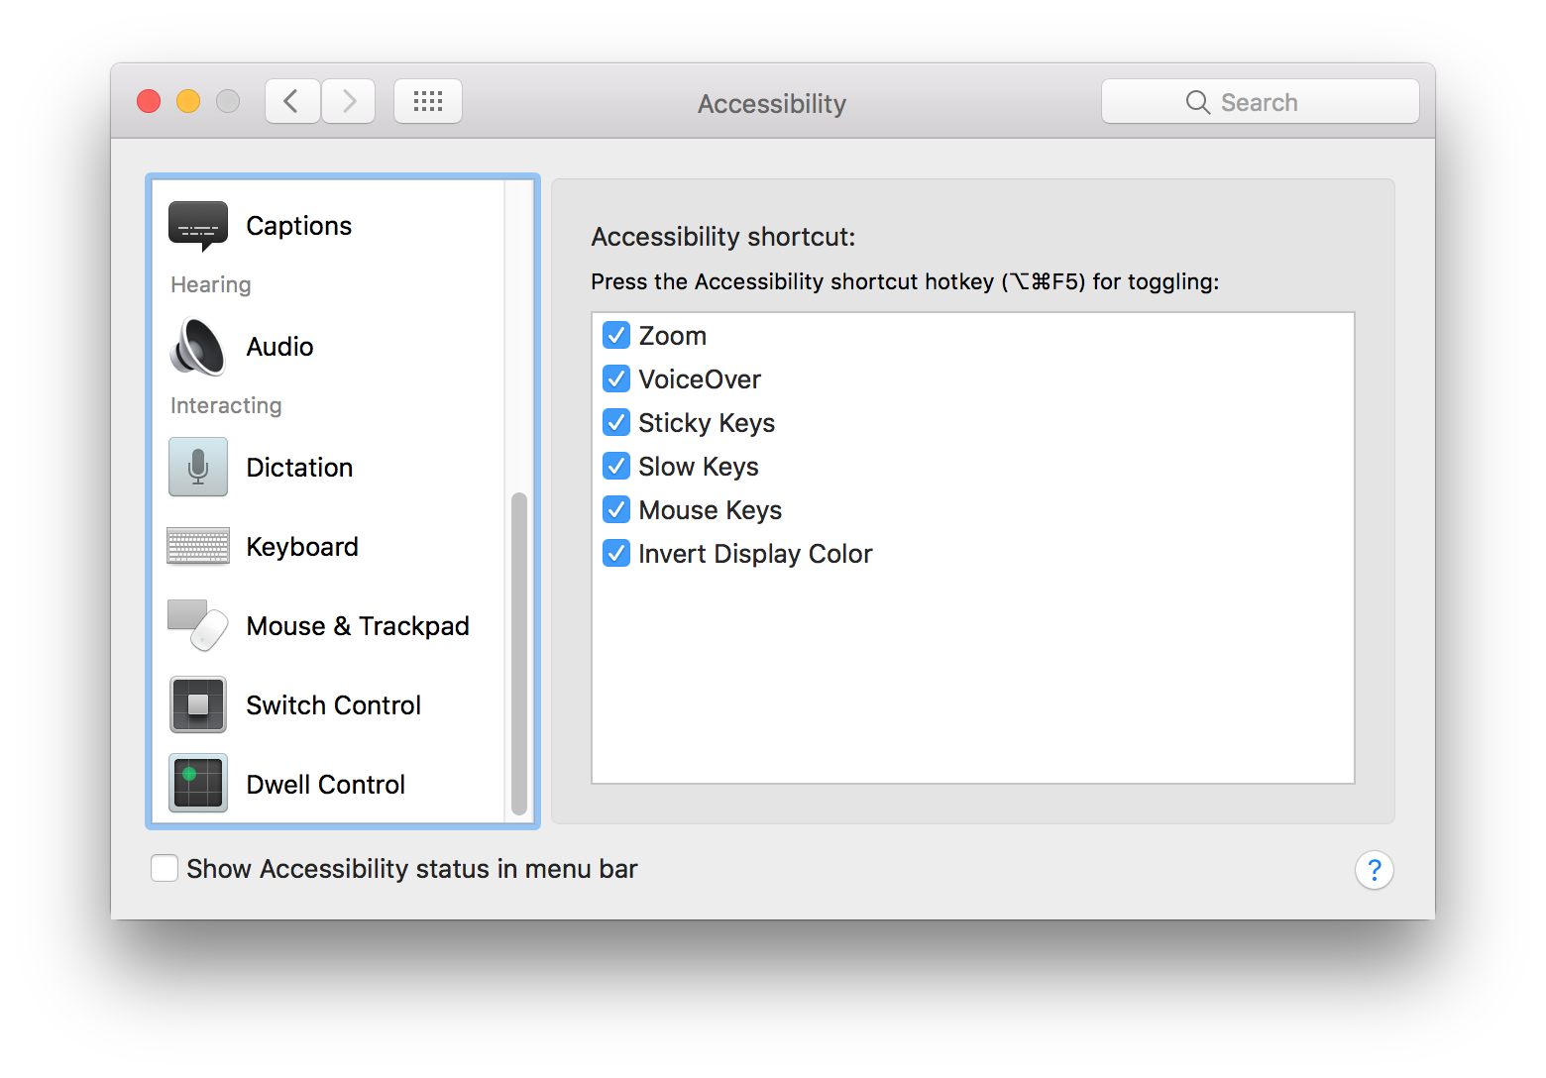Open the Keyboard accessibility settings
The width and height of the screenshot is (1546, 1078).
[x=302, y=546]
